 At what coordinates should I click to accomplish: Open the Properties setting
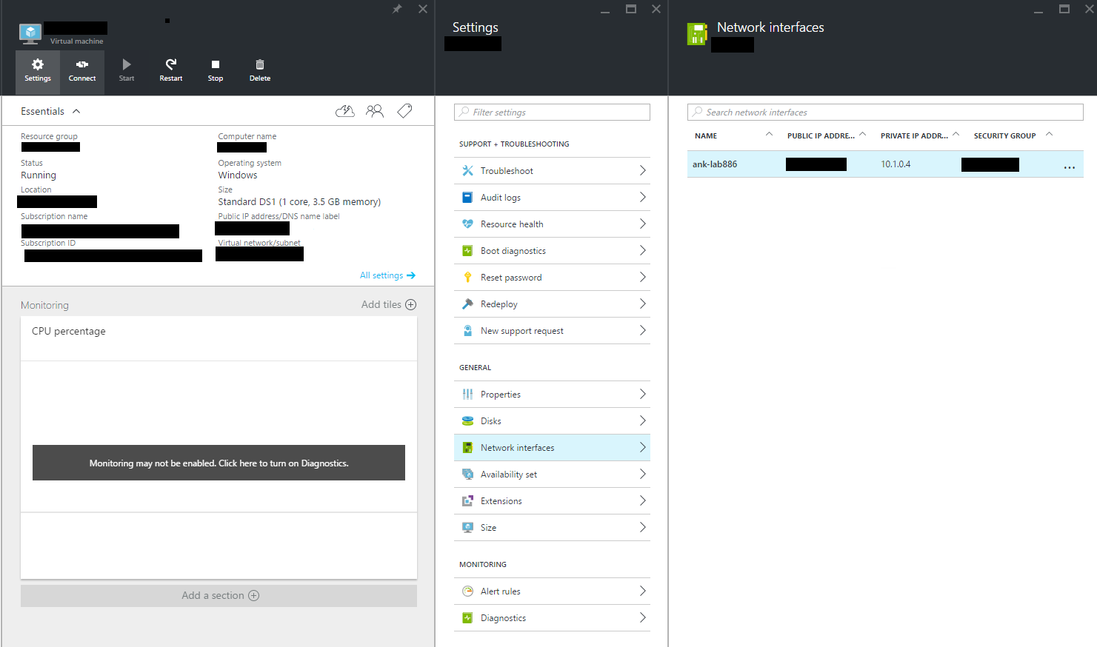click(x=552, y=395)
